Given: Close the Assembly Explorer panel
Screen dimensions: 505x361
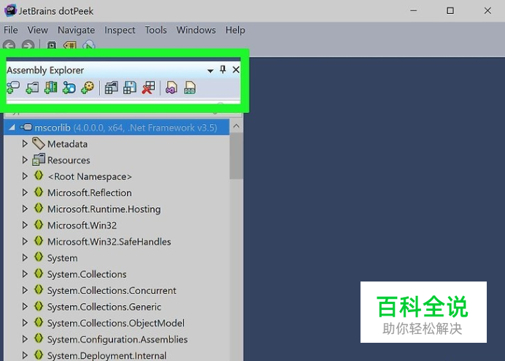Looking at the screenshot, I should point(236,69).
